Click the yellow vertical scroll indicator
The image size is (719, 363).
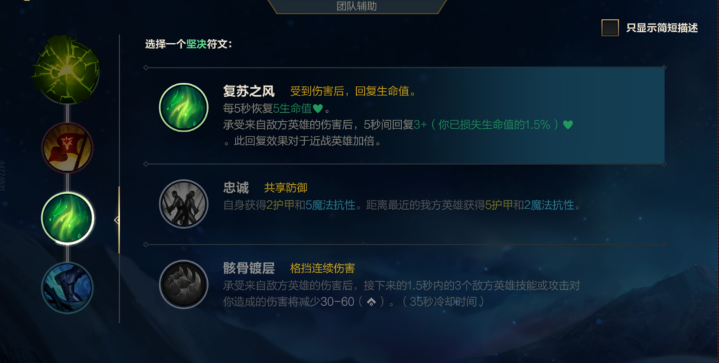point(119,220)
